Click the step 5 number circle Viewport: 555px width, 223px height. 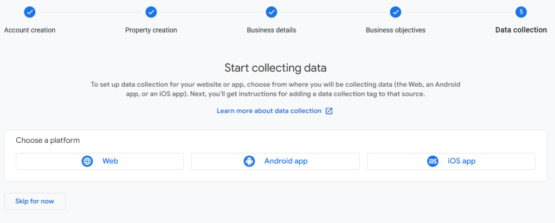521,12
